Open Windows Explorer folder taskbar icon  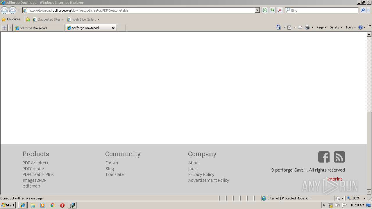click(33, 205)
